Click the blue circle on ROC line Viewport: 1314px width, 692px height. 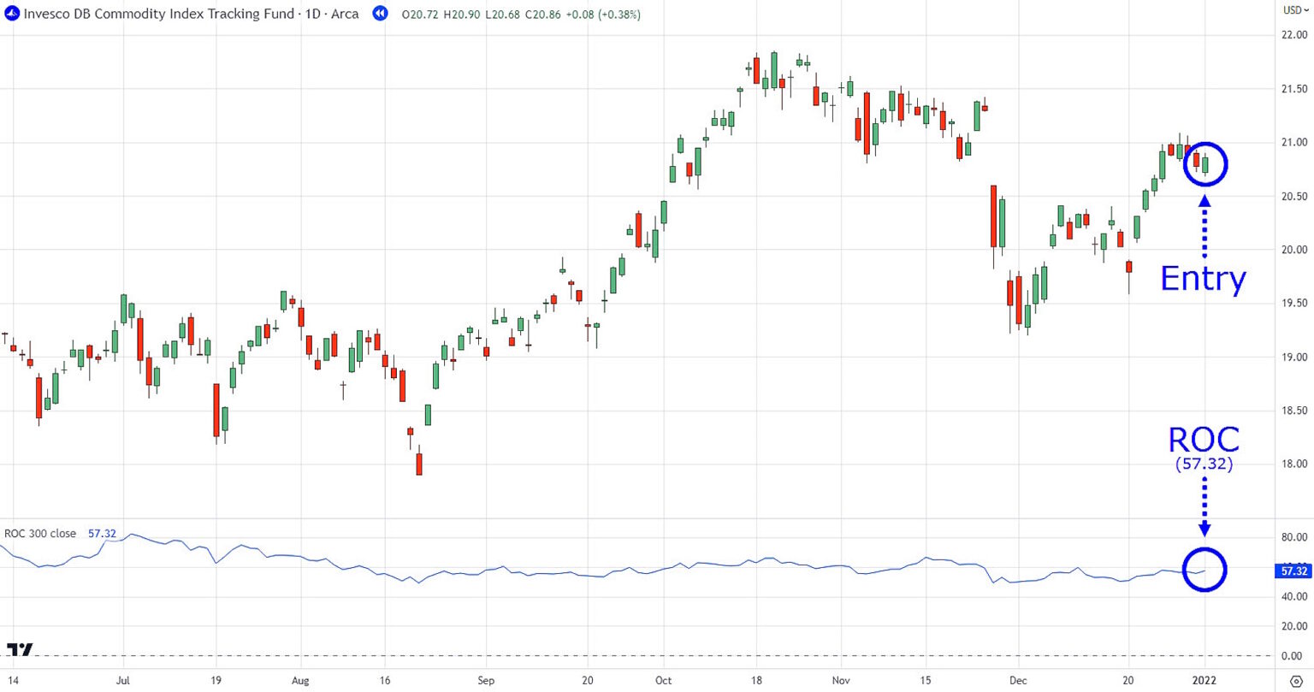[1204, 570]
